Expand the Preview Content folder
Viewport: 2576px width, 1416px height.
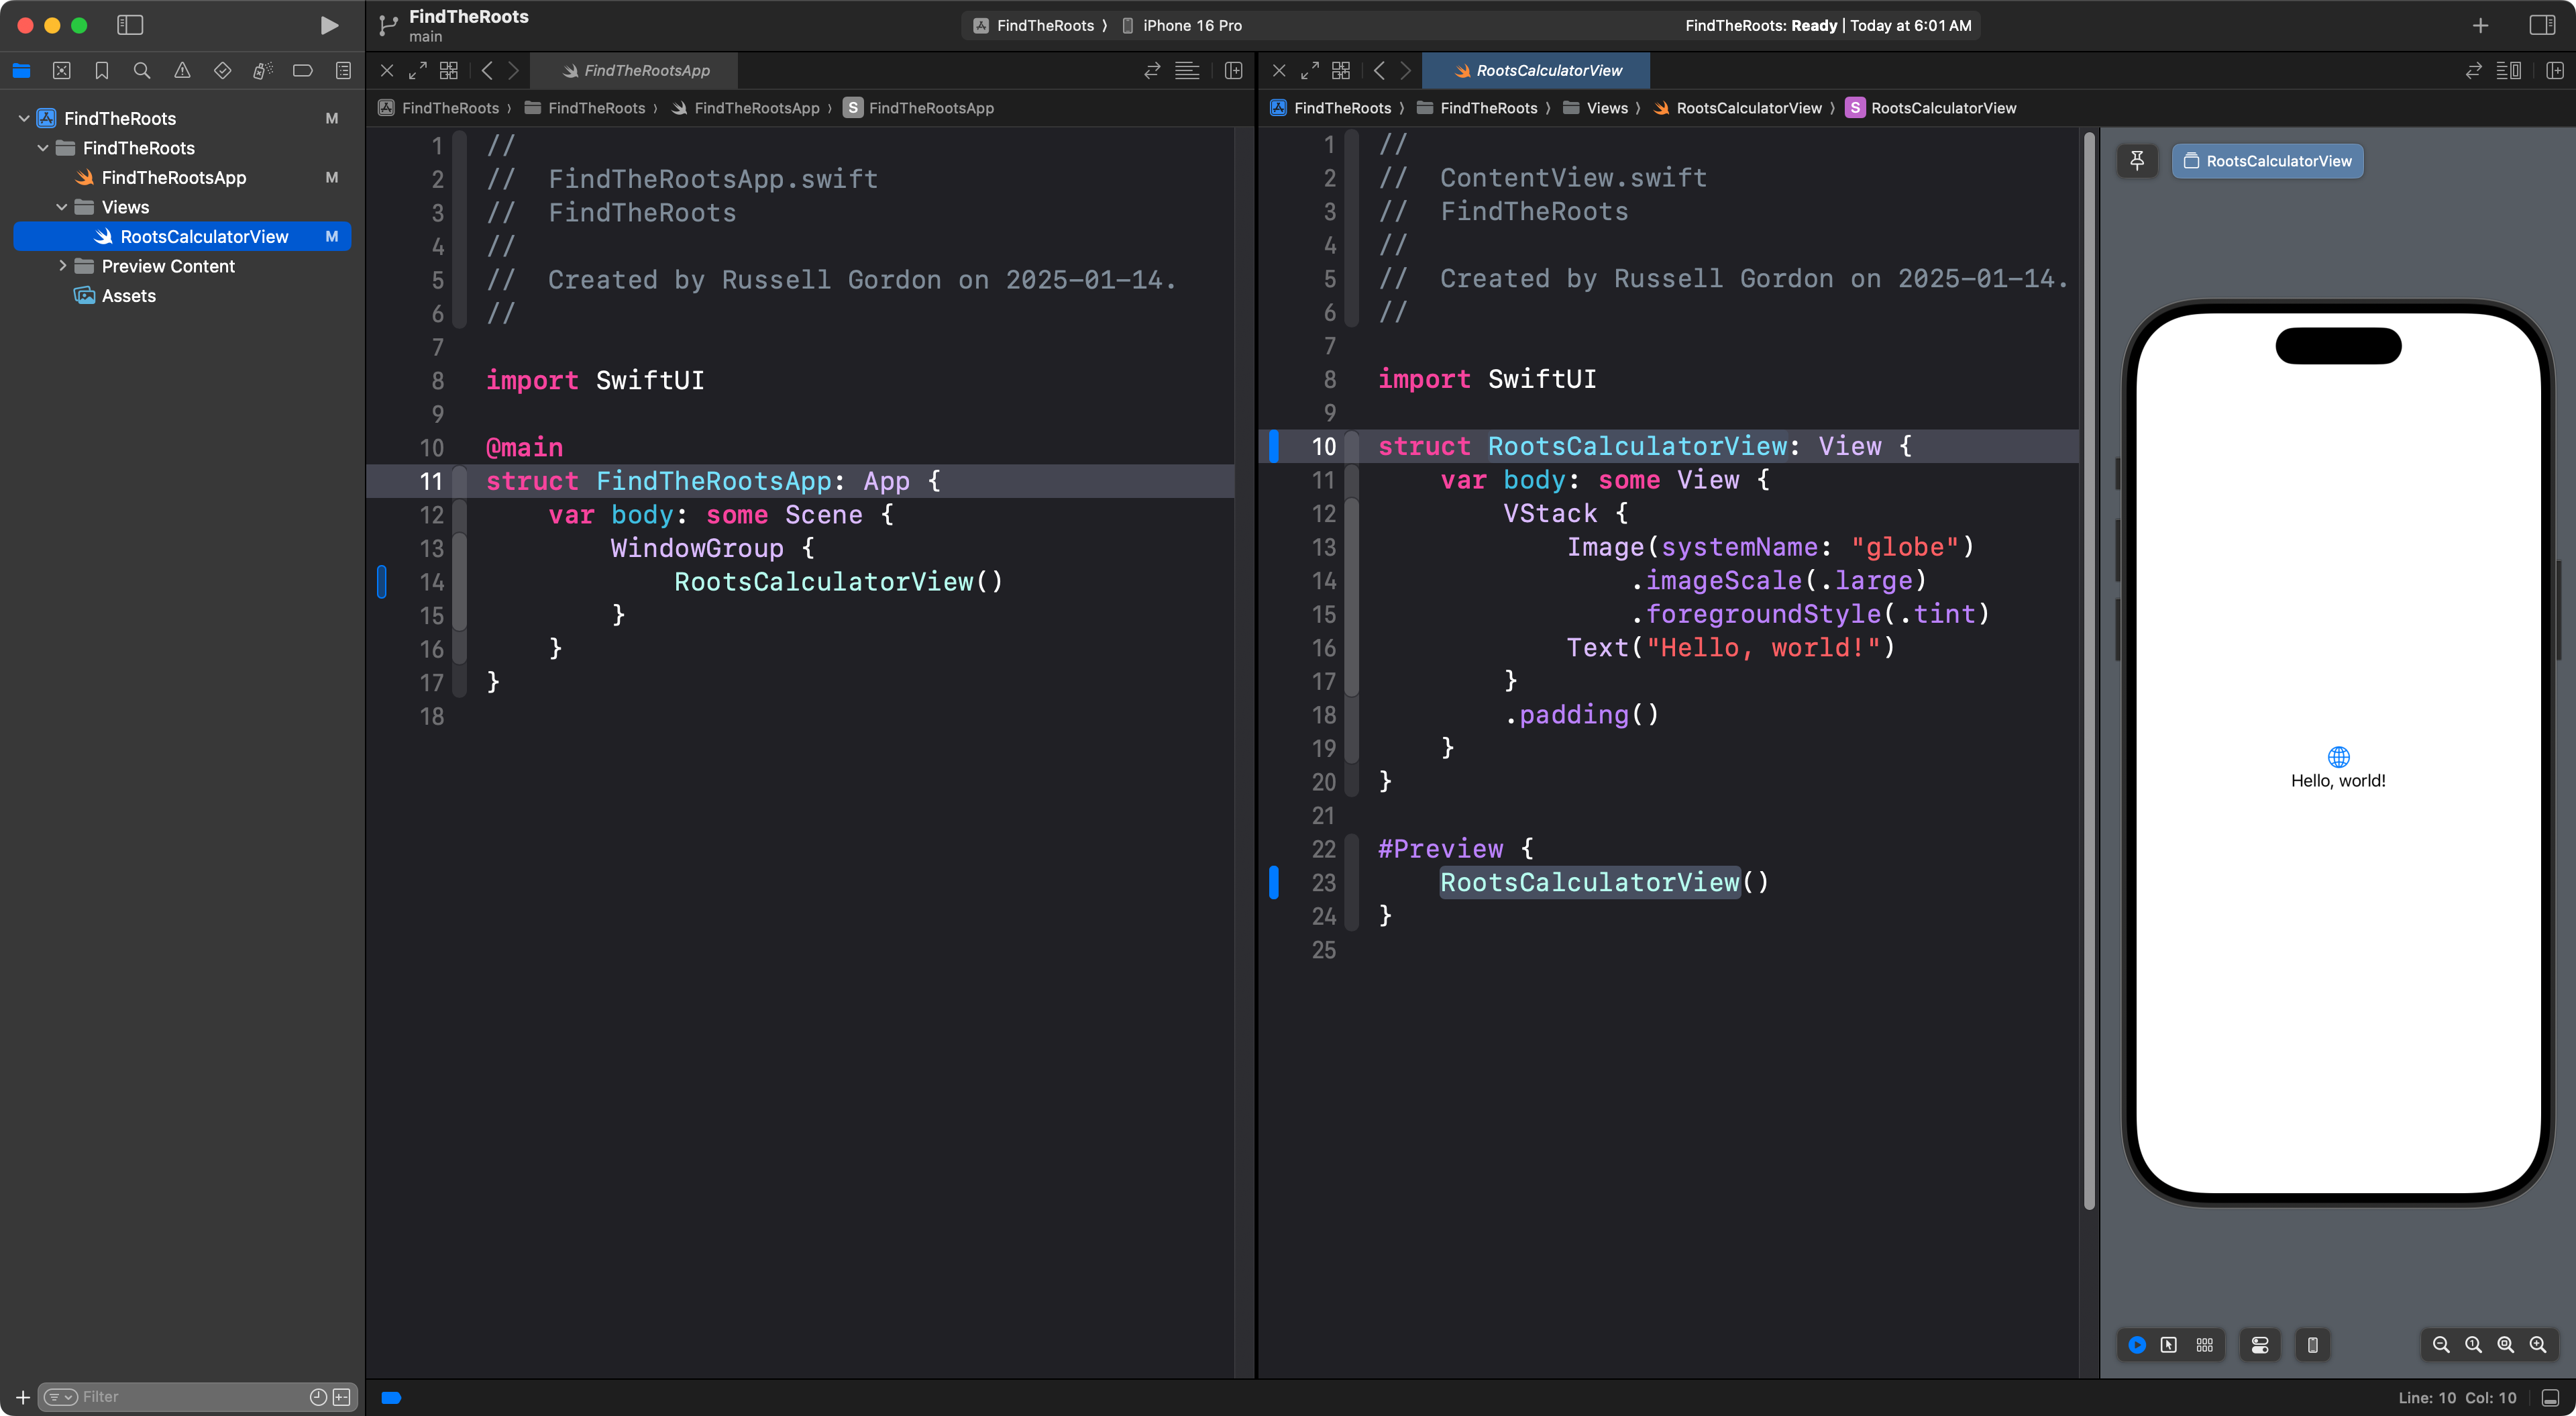62,266
